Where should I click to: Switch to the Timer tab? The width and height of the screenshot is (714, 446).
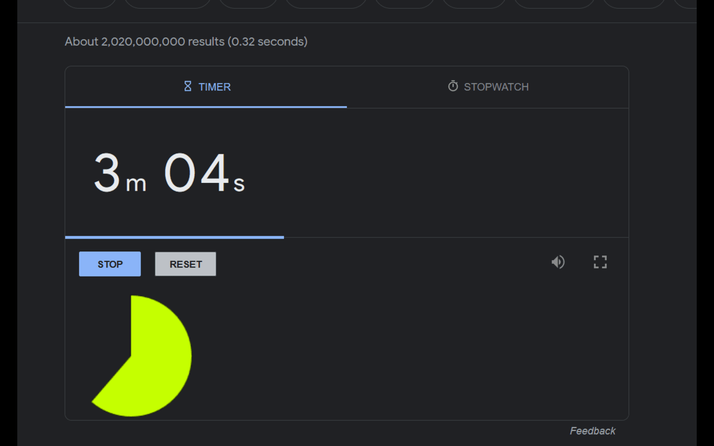(x=206, y=87)
